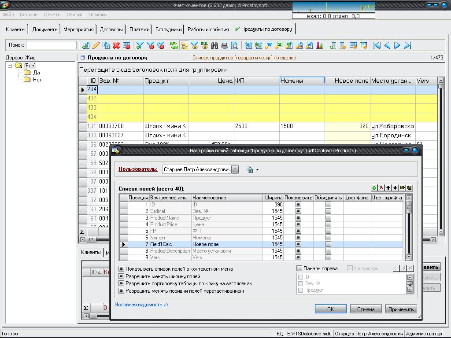Image resolution: width=451 pixels, height=338 pixels.
Task: Click the 'Цвет фона' cell for Field1Calc row
Action: click(357, 244)
